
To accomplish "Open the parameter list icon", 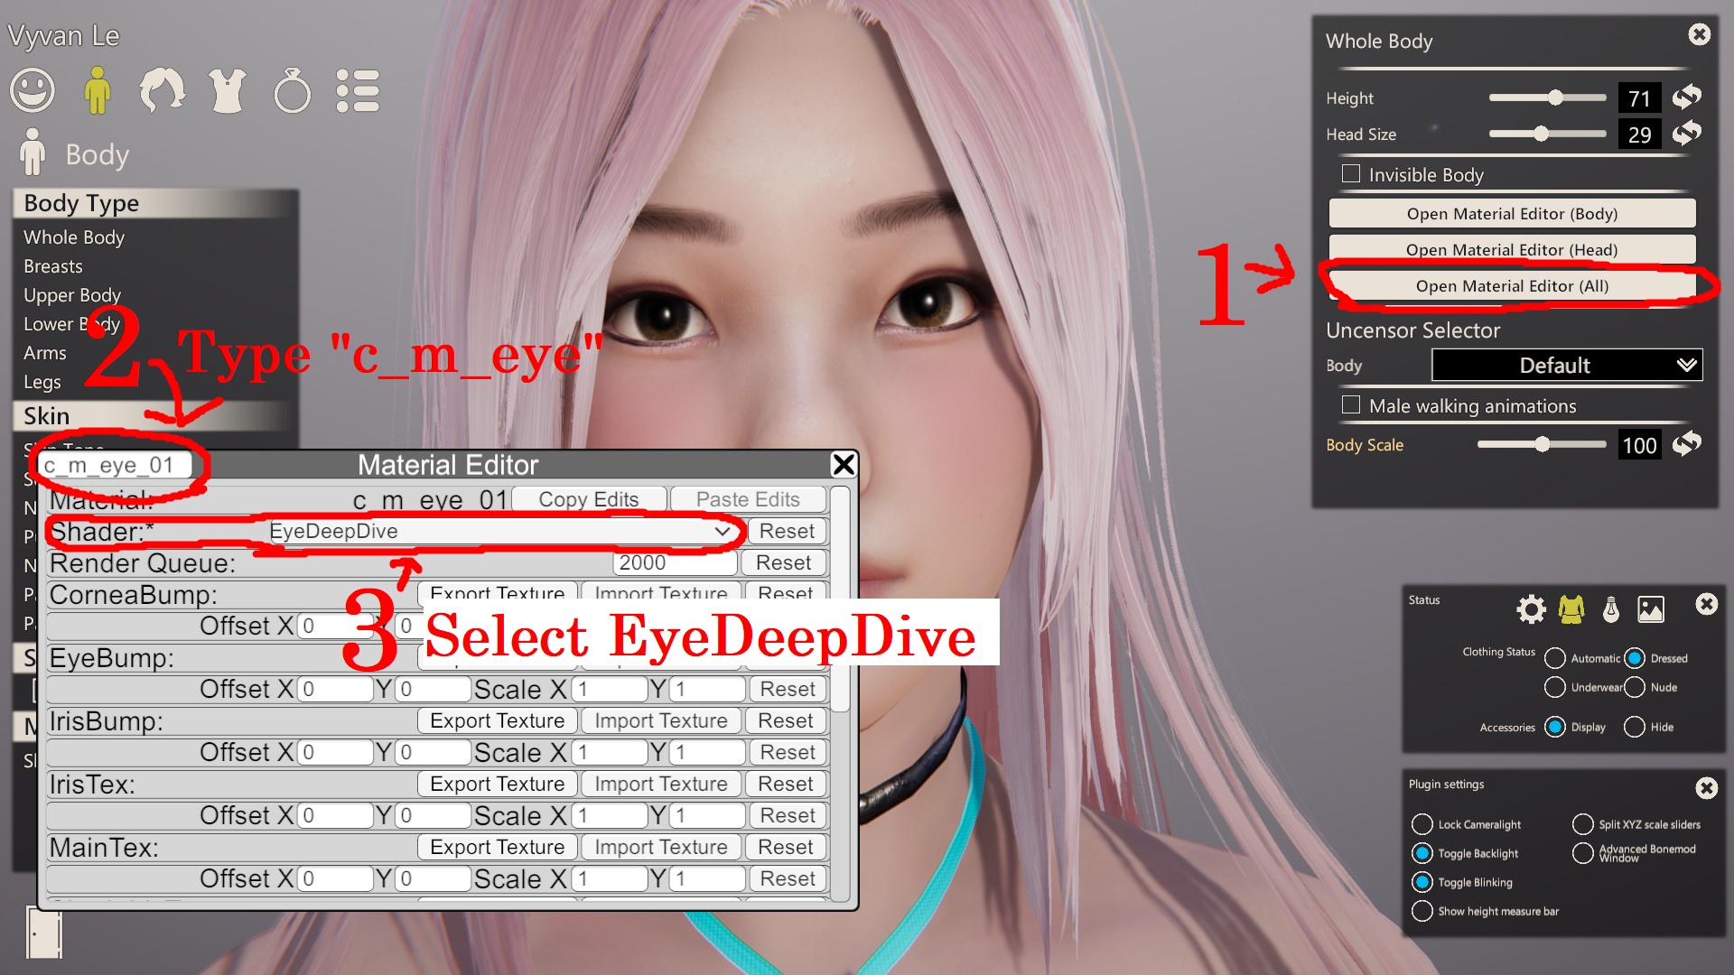I will [x=358, y=90].
